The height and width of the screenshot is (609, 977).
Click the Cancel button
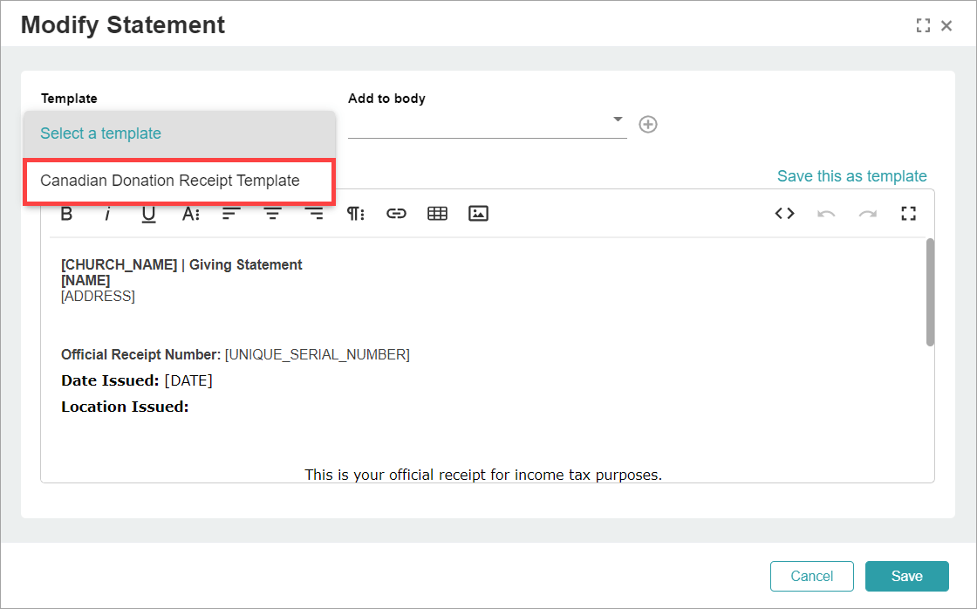click(x=812, y=576)
